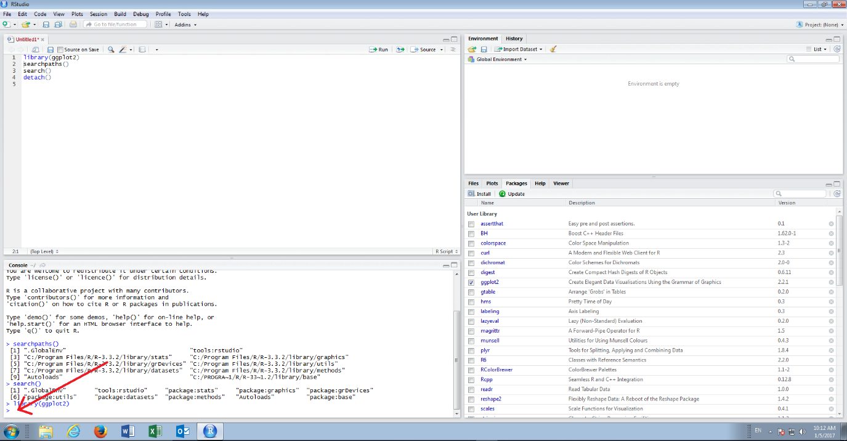847x441 pixels.
Task: Click the Save current document icon in main toolbar
Action: click(46, 25)
